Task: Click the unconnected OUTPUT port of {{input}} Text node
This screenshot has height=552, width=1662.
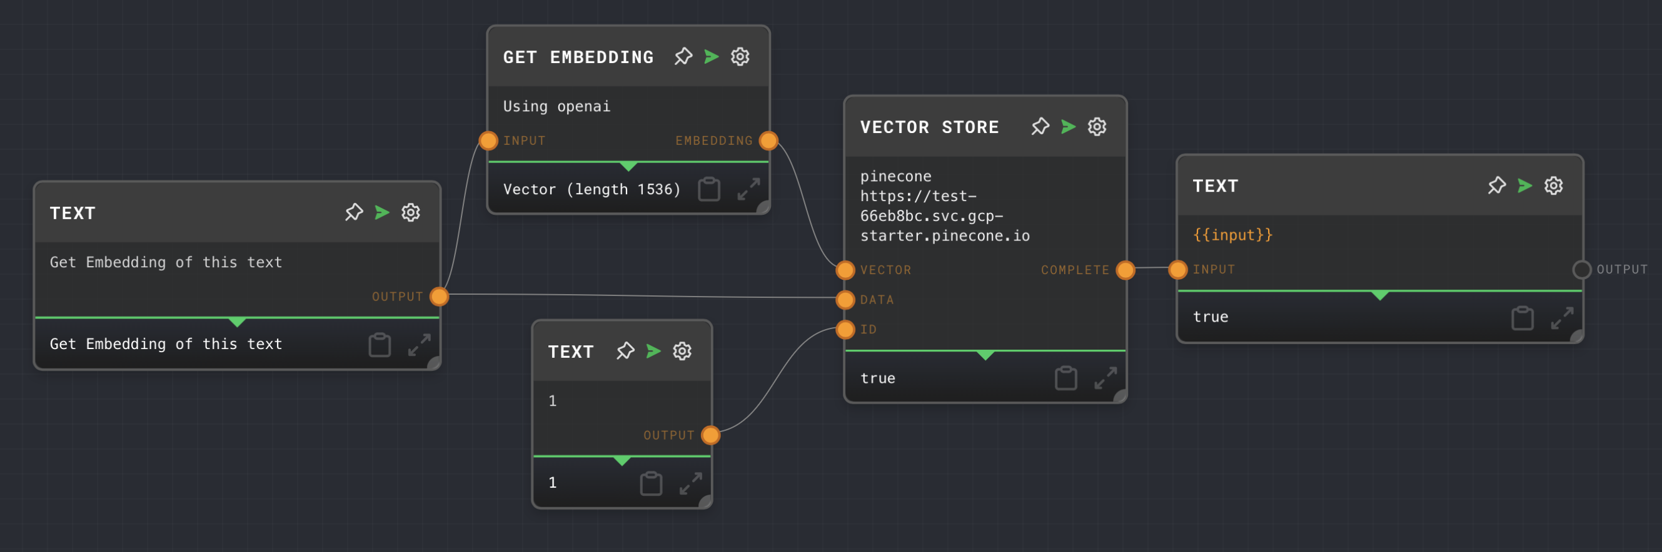Action: coord(1582,269)
